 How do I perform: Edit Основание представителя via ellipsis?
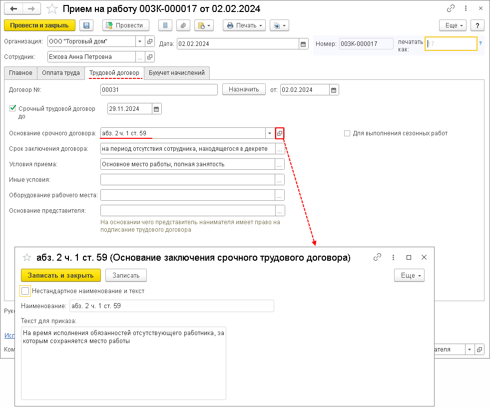(x=280, y=211)
